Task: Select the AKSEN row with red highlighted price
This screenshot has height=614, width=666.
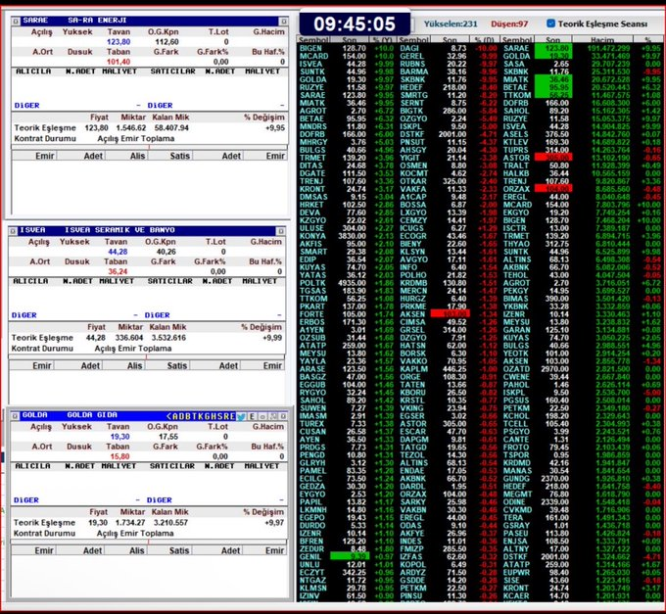Action: [x=449, y=313]
